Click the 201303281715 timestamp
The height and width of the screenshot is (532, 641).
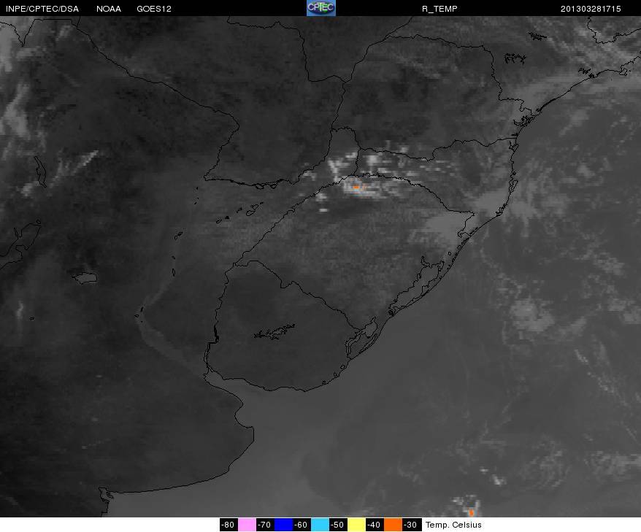coord(591,9)
